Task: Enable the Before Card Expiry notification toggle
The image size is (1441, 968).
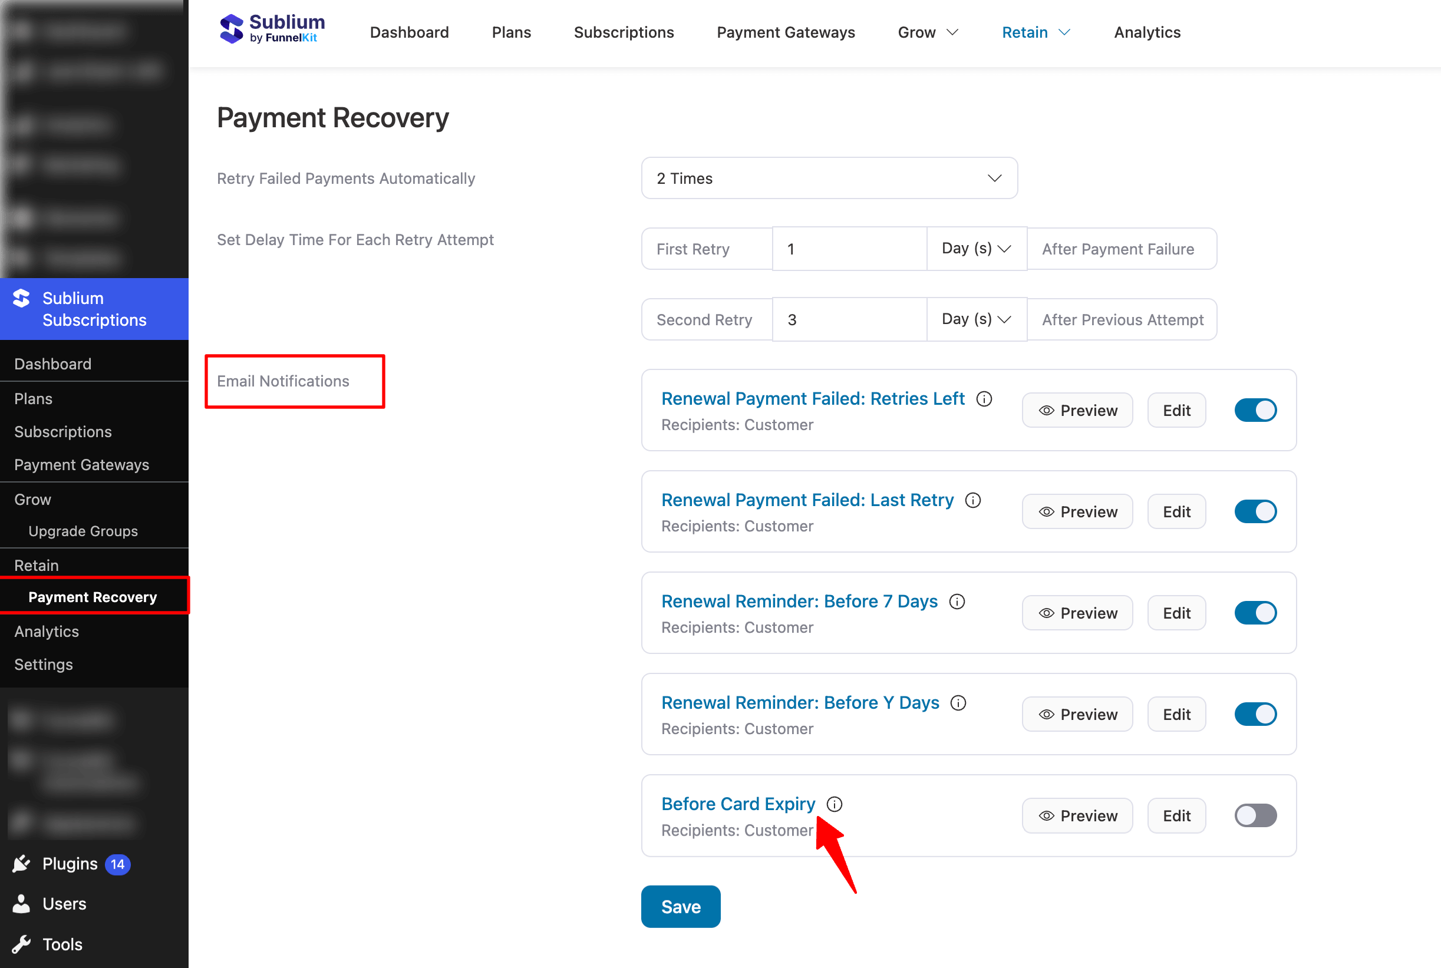Action: 1255,815
